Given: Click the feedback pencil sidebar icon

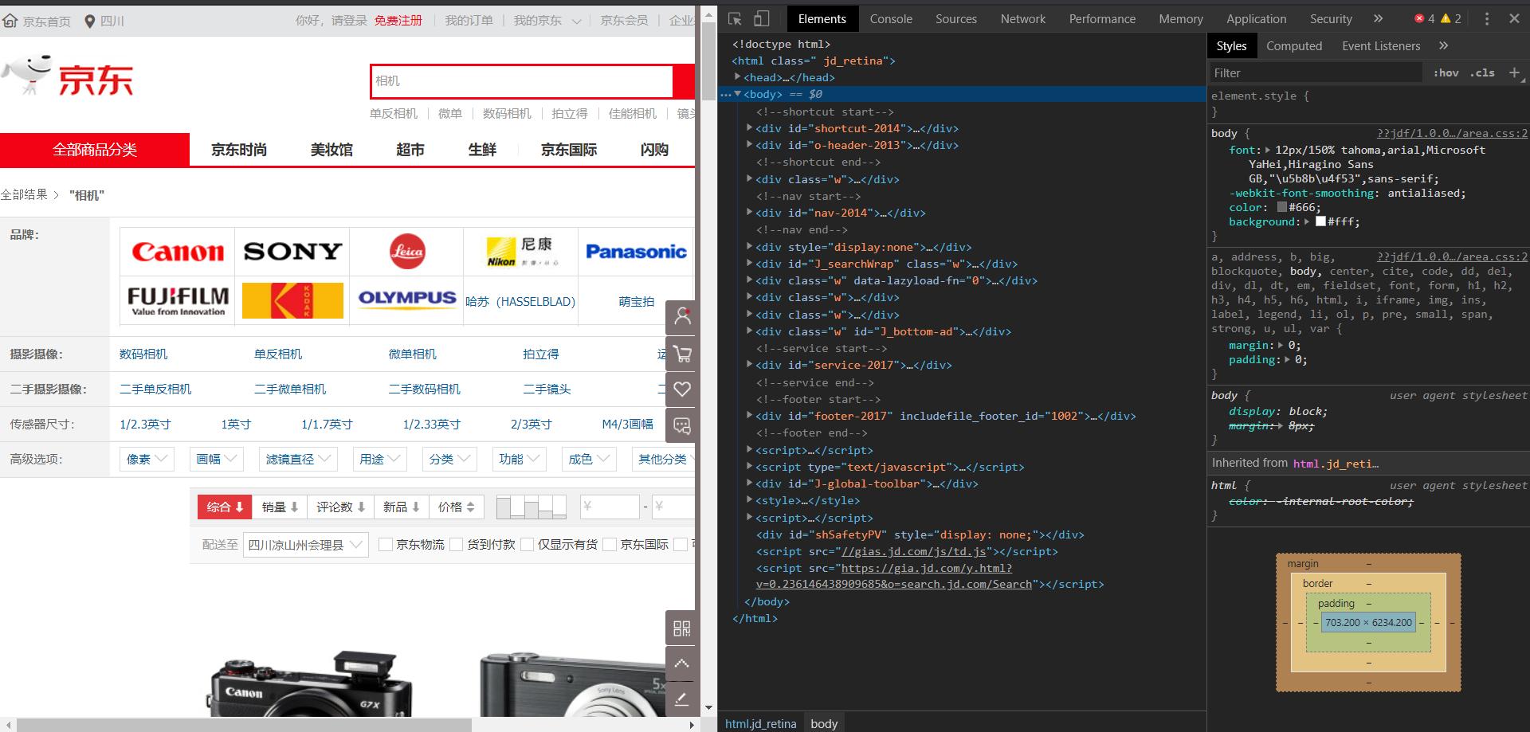Looking at the screenshot, I should coord(682,699).
